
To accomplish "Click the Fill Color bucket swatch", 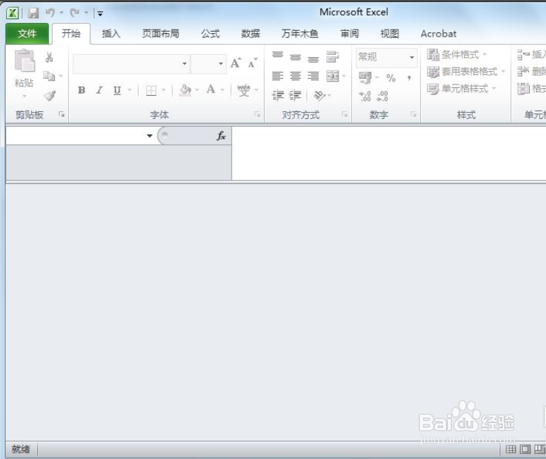I will (x=185, y=90).
